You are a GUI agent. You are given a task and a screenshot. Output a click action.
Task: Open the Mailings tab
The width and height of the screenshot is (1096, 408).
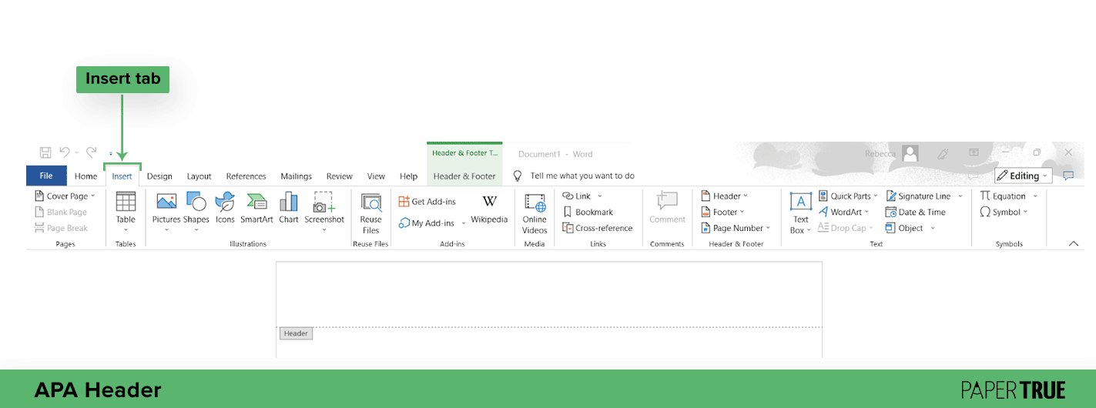296,176
